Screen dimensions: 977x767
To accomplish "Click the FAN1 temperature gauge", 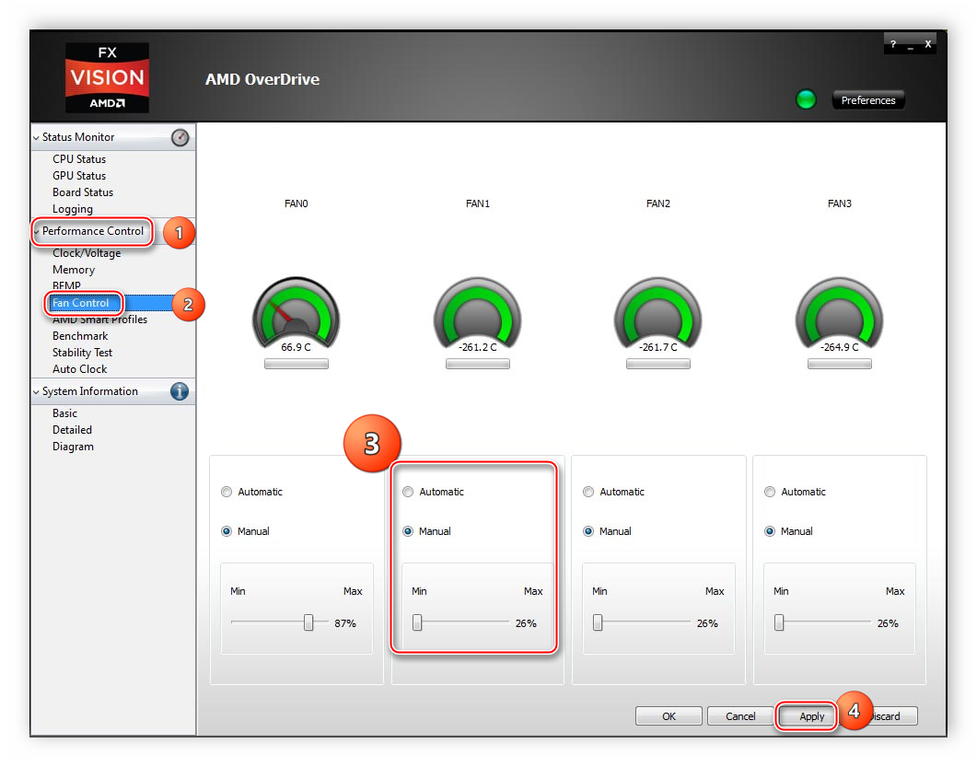I will tap(477, 318).
